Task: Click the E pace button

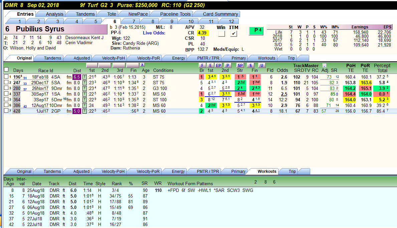Action: [210, 66]
